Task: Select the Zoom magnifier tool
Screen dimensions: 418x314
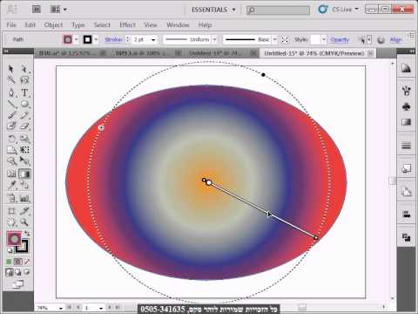Action: (24, 222)
